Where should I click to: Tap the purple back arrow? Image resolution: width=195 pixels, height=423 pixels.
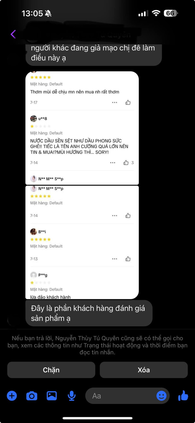pyautogui.click(x=13, y=34)
